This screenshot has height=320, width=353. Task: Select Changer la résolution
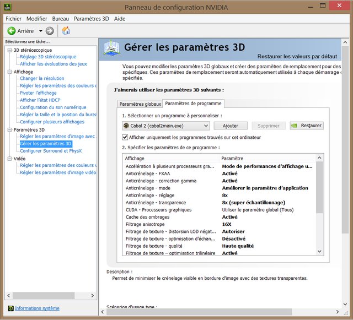(x=42, y=78)
